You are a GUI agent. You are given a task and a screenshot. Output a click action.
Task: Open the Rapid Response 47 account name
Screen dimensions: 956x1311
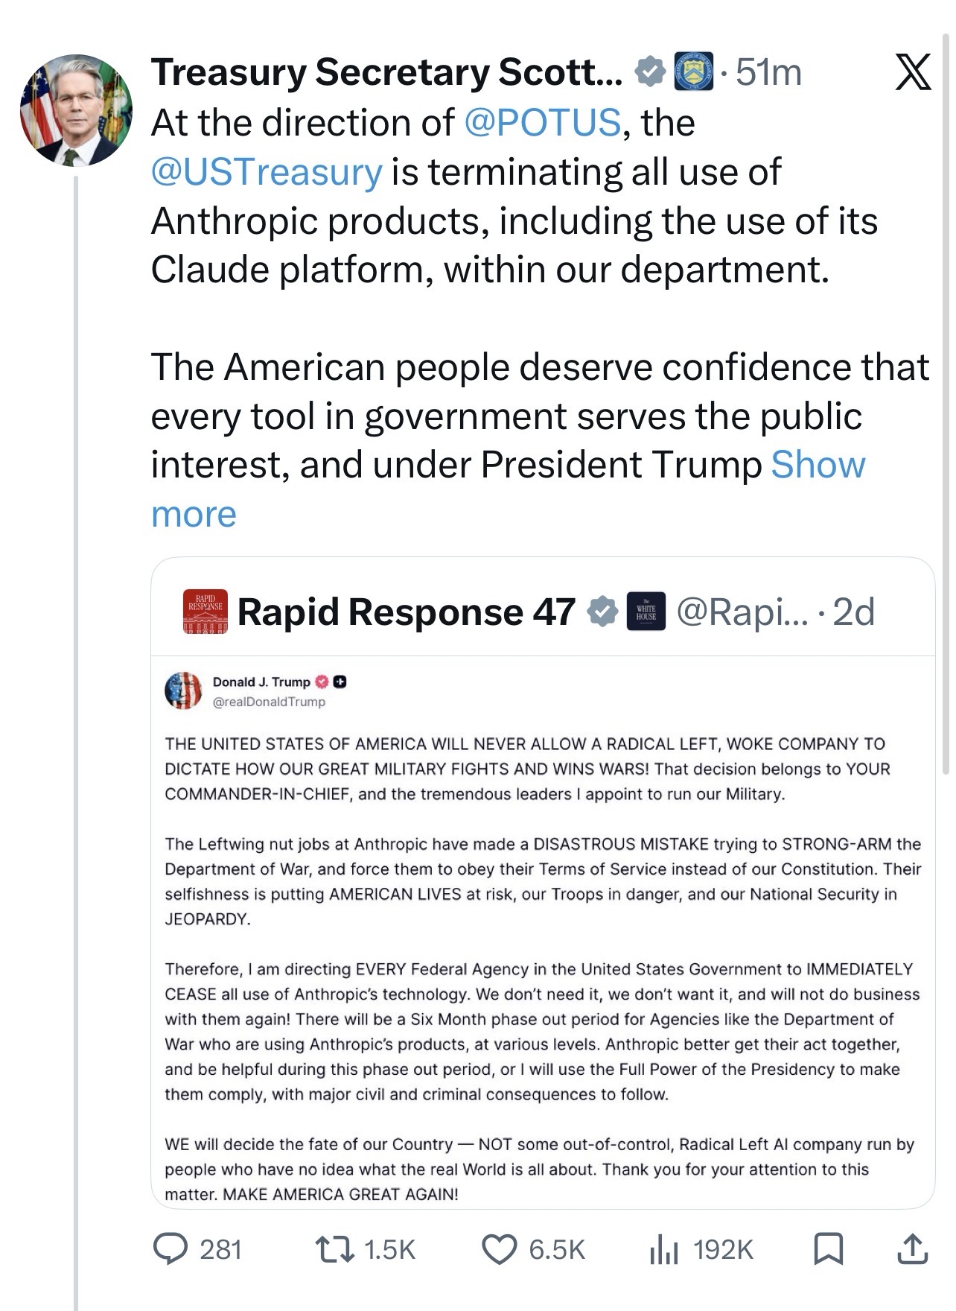point(407,612)
